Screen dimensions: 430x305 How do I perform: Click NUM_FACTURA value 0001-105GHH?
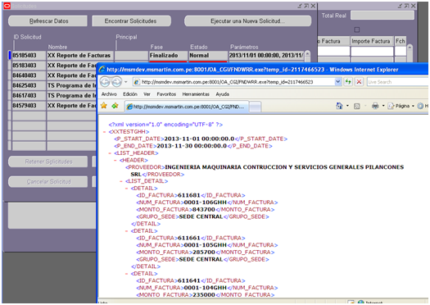coord(206,245)
